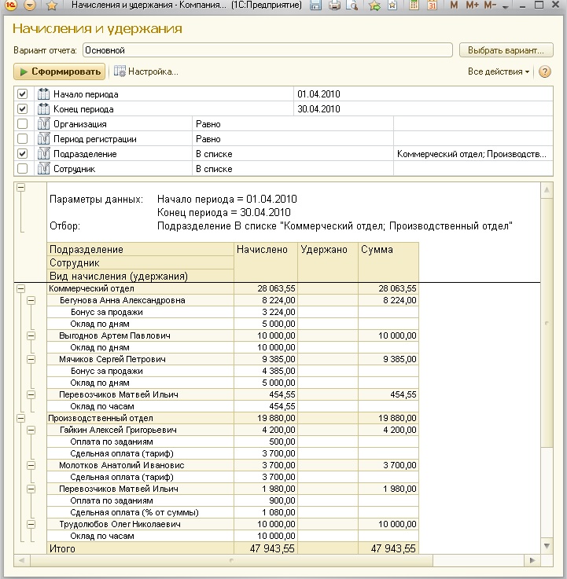Click the M+ memory button
This screenshot has width=567, height=579.
473,6
